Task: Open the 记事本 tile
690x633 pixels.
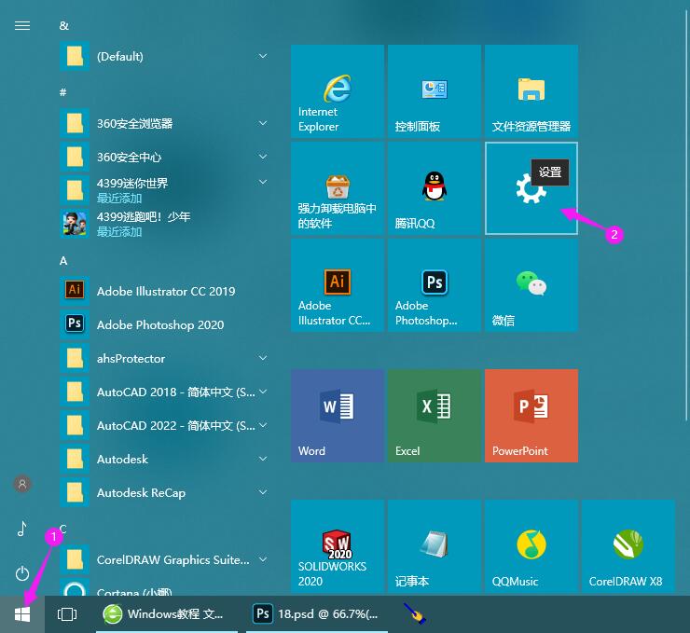Action: click(x=435, y=547)
